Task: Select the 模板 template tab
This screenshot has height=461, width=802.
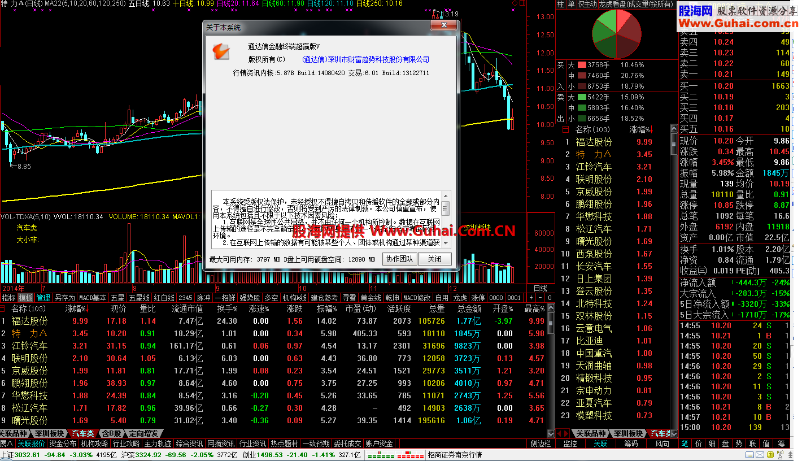Action: pyautogui.click(x=26, y=298)
